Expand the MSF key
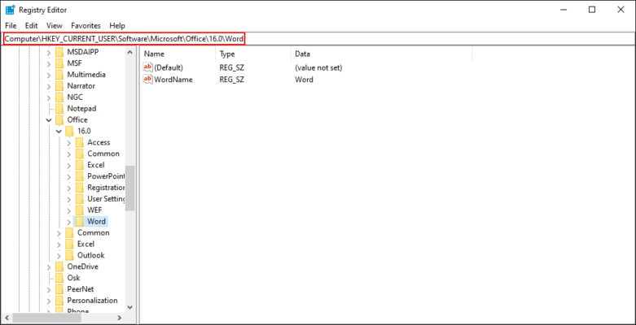 pyautogui.click(x=49, y=63)
